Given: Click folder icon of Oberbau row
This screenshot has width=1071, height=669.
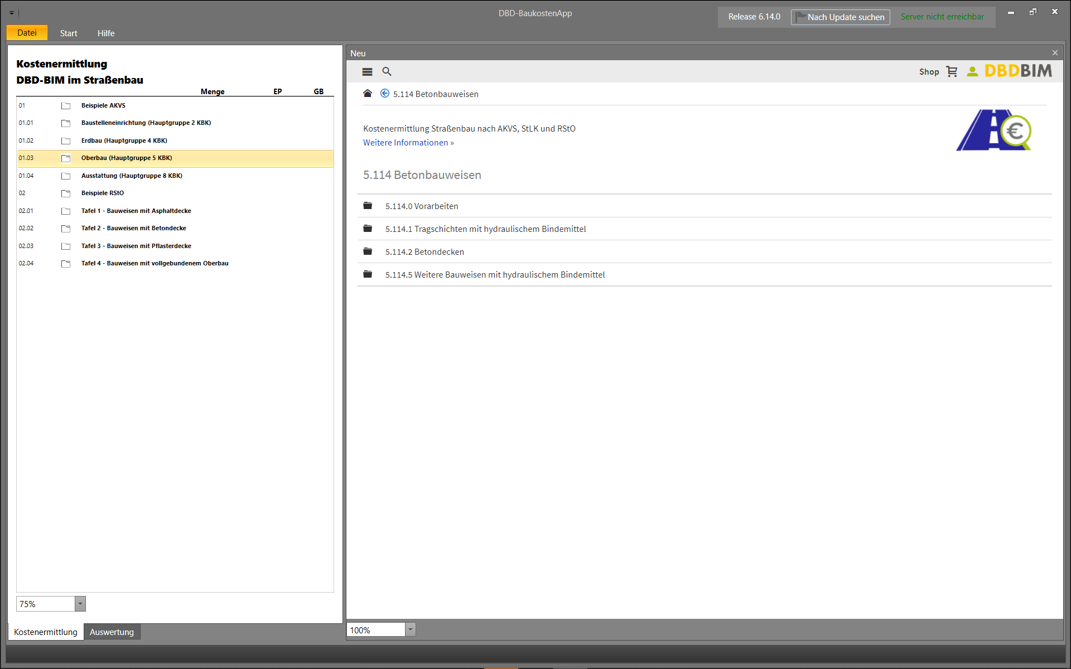Looking at the screenshot, I should coord(66,158).
